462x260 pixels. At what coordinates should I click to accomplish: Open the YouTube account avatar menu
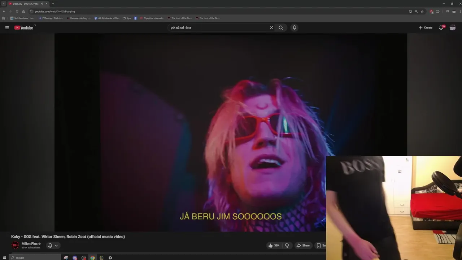[x=453, y=27]
